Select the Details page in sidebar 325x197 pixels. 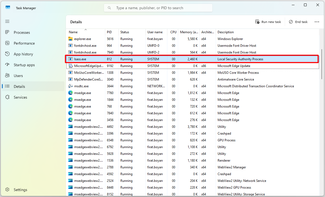point(33,86)
